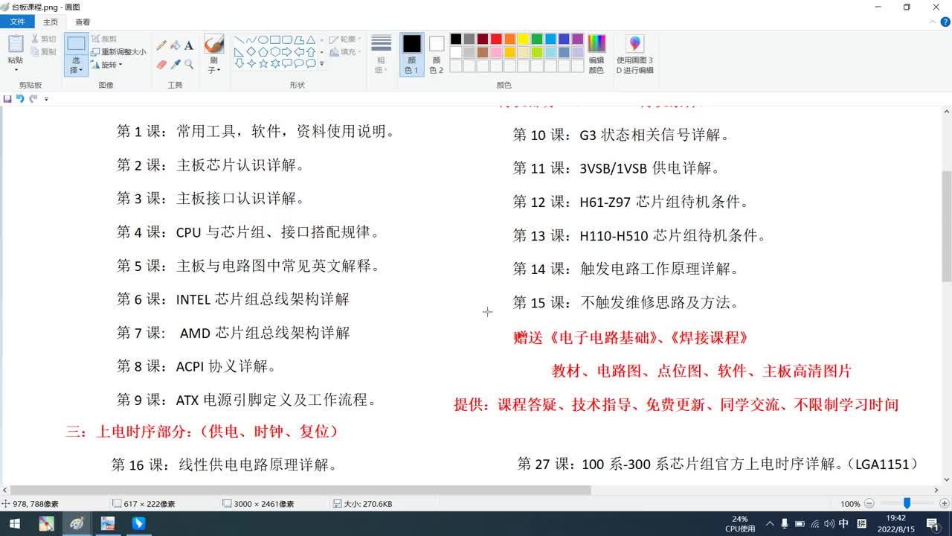Open the Brushes (刷子) dropdown arrow

pyautogui.click(x=214, y=66)
